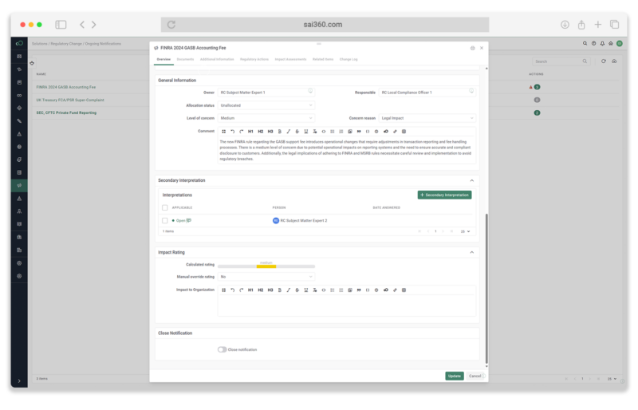Open the Owner dropdown

[x=266, y=93]
